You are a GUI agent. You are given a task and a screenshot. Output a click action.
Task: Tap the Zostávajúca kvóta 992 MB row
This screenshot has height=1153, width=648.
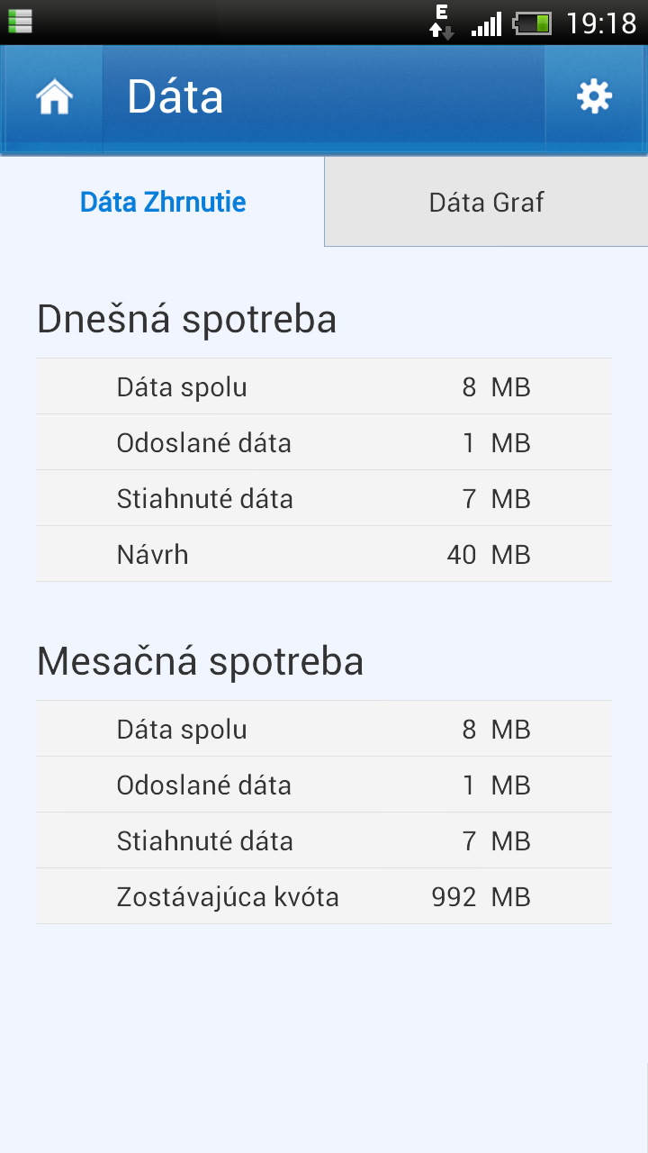pyautogui.click(x=324, y=897)
